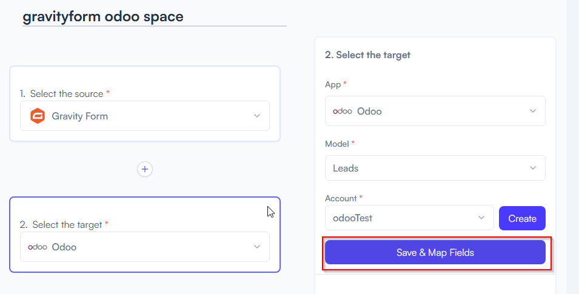
Task: Select the '2. Select the target' step card
Action: tap(145, 235)
